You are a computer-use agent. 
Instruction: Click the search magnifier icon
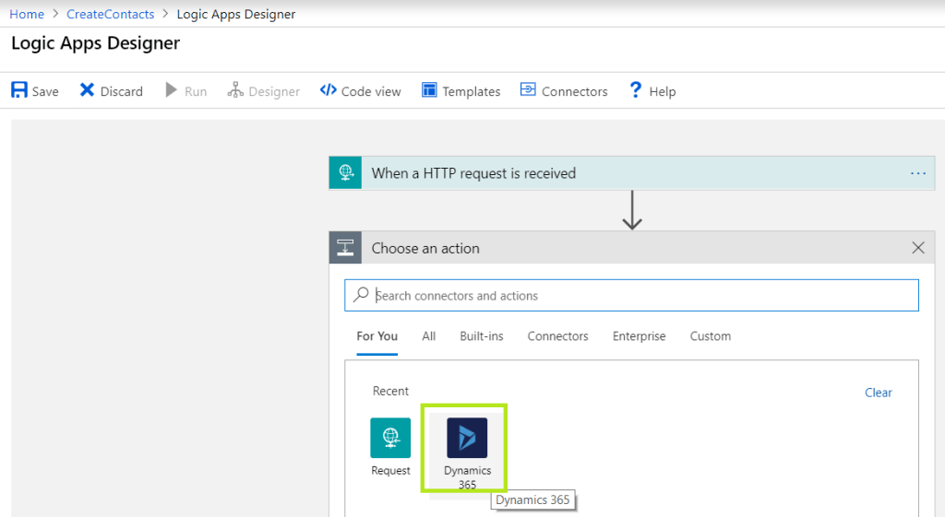tap(361, 294)
